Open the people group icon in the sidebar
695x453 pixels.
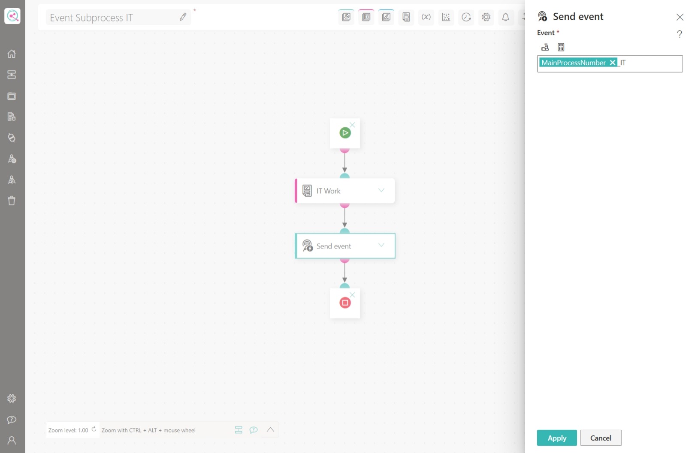(12, 180)
